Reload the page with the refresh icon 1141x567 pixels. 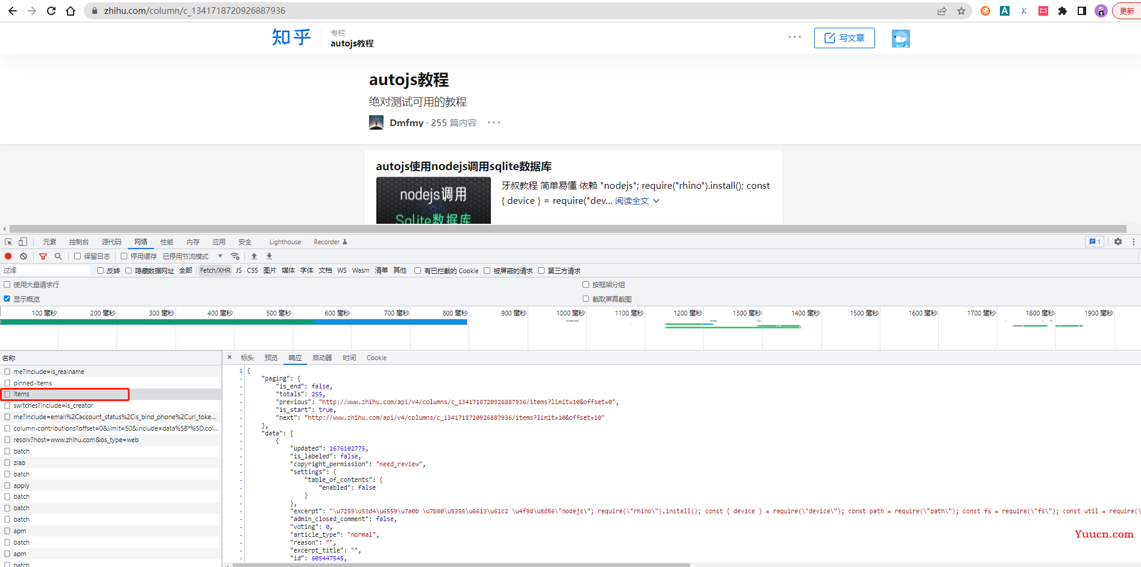51,11
